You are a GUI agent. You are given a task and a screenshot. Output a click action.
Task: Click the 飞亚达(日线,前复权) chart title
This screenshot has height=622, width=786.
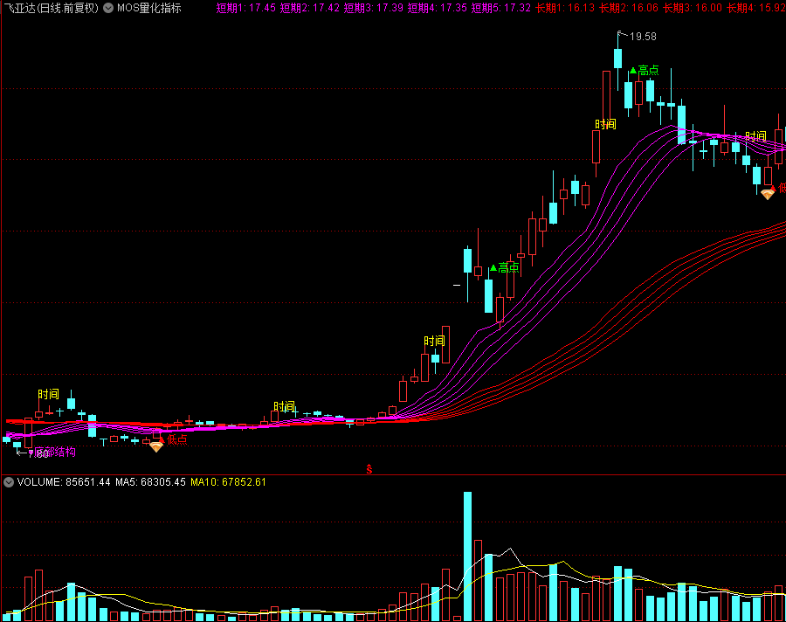click(52, 8)
